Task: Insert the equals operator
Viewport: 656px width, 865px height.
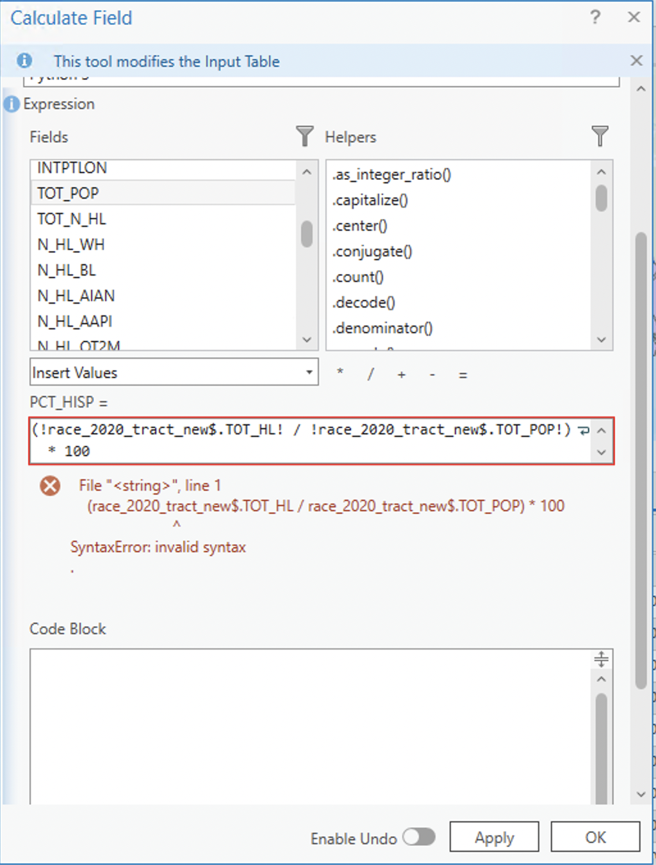Action: 463,375
